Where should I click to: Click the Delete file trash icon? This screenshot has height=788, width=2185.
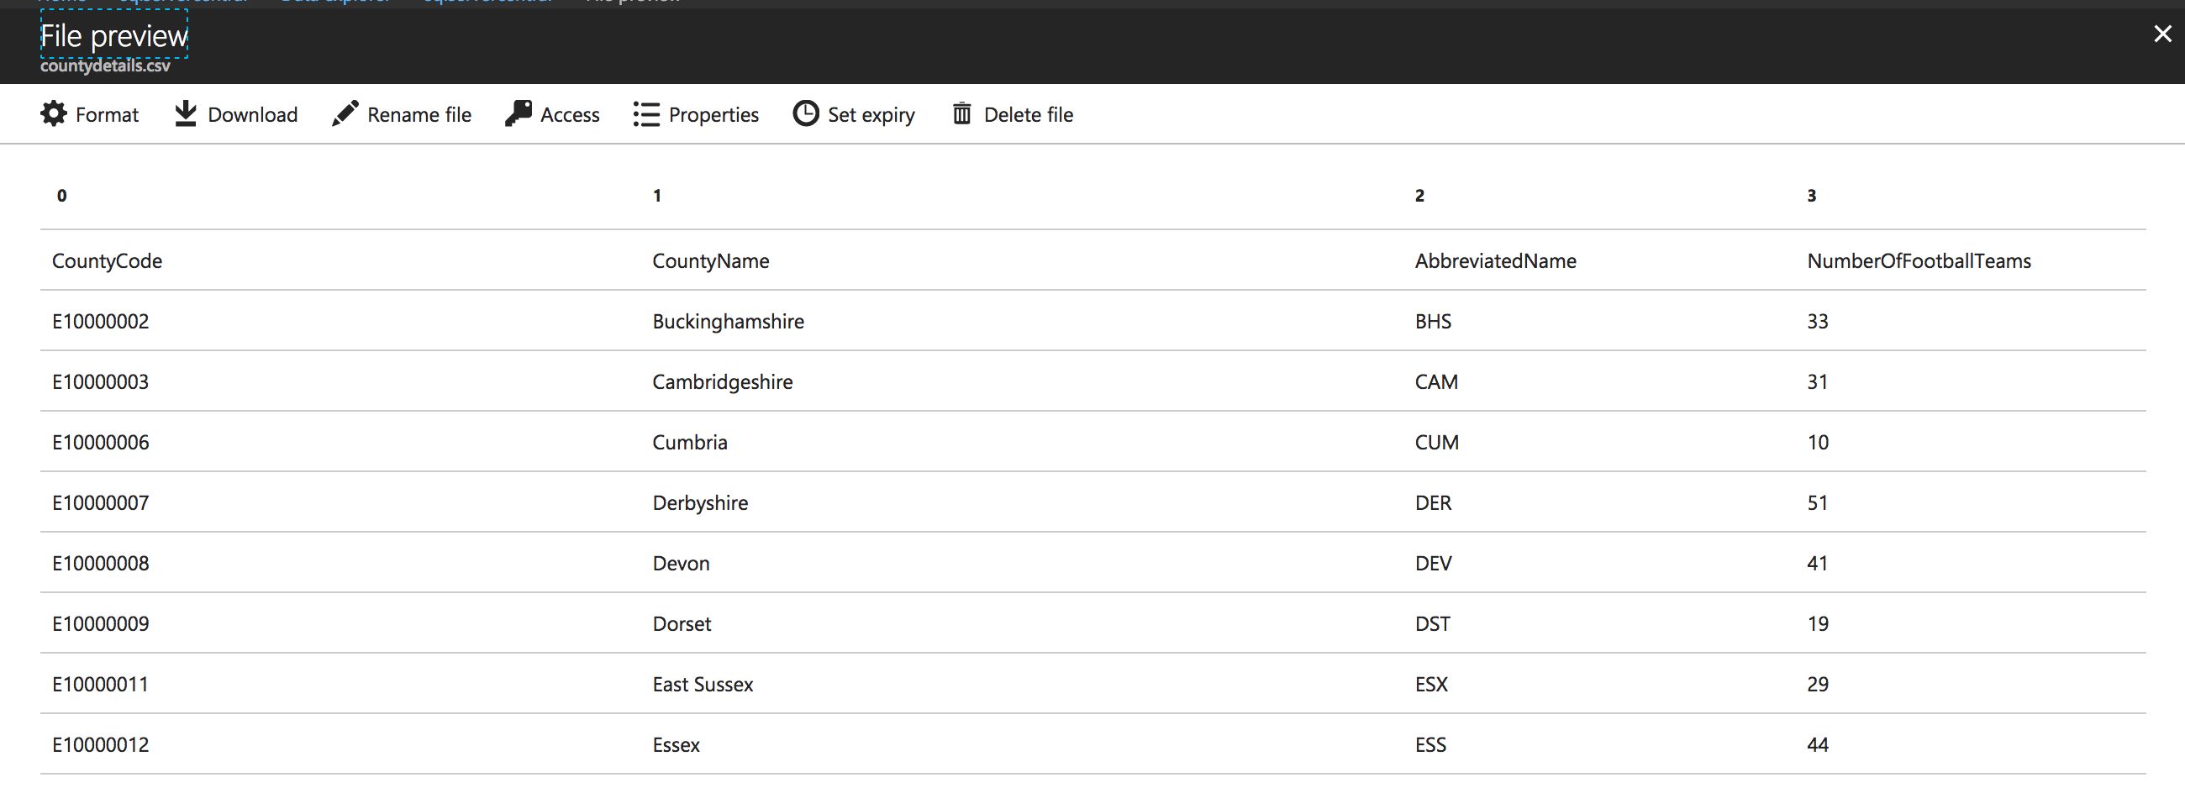[961, 113]
